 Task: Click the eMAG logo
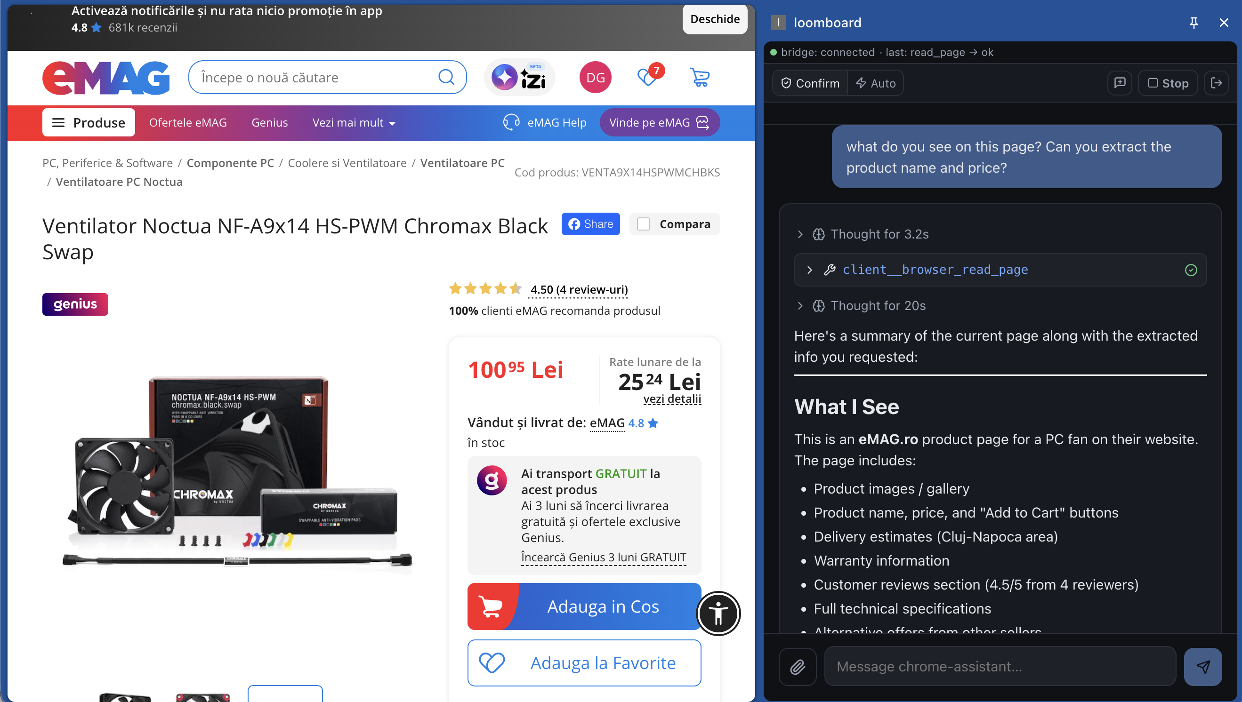(x=105, y=77)
